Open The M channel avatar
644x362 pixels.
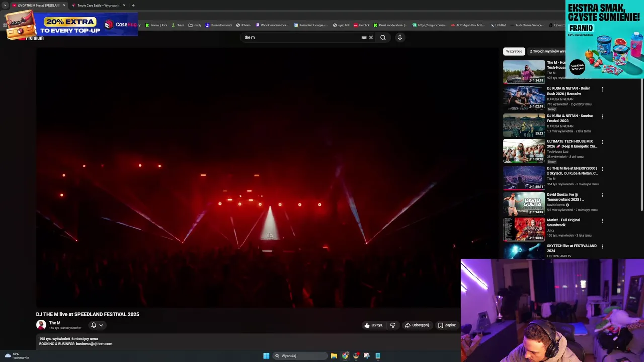[41, 325]
